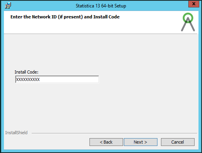Click the Enter the Network ID heading
Screen dimensions: 202x153
[x=65, y=17]
